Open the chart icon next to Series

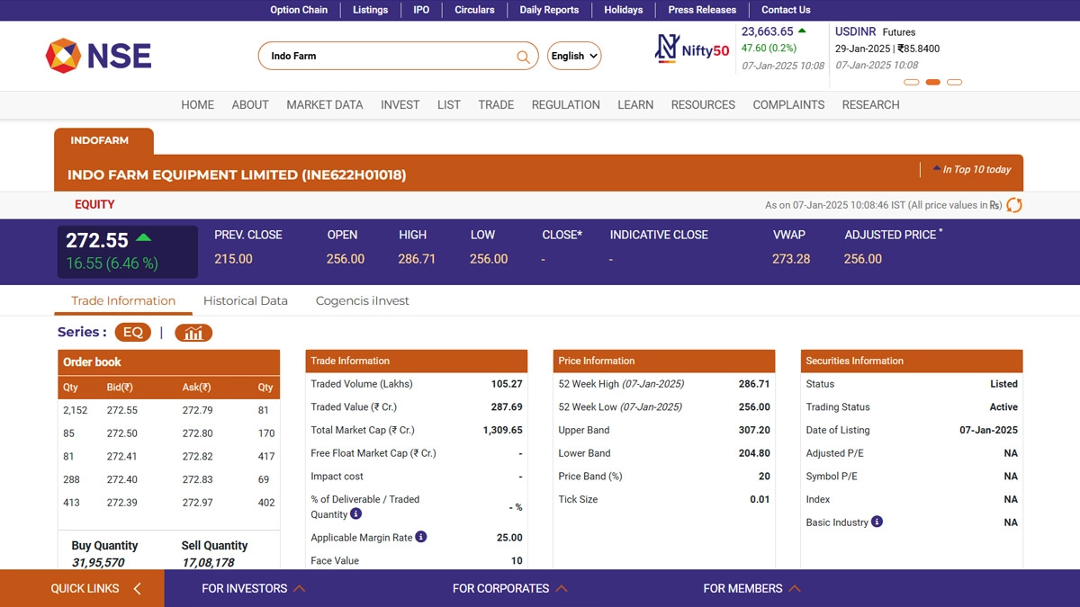pyautogui.click(x=193, y=333)
